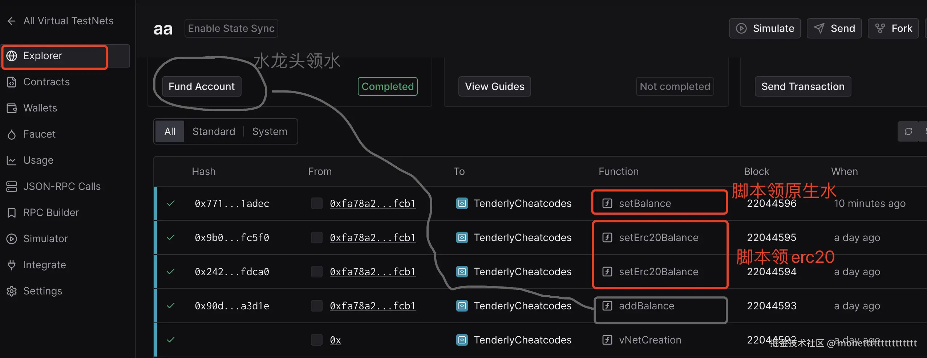The width and height of the screenshot is (927, 358).
Task: Click address avatar in 0x242 row
Action: (317, 272)
